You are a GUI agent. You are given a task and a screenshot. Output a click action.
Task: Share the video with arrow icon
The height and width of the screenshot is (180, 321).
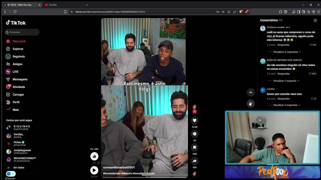point(195,161)
